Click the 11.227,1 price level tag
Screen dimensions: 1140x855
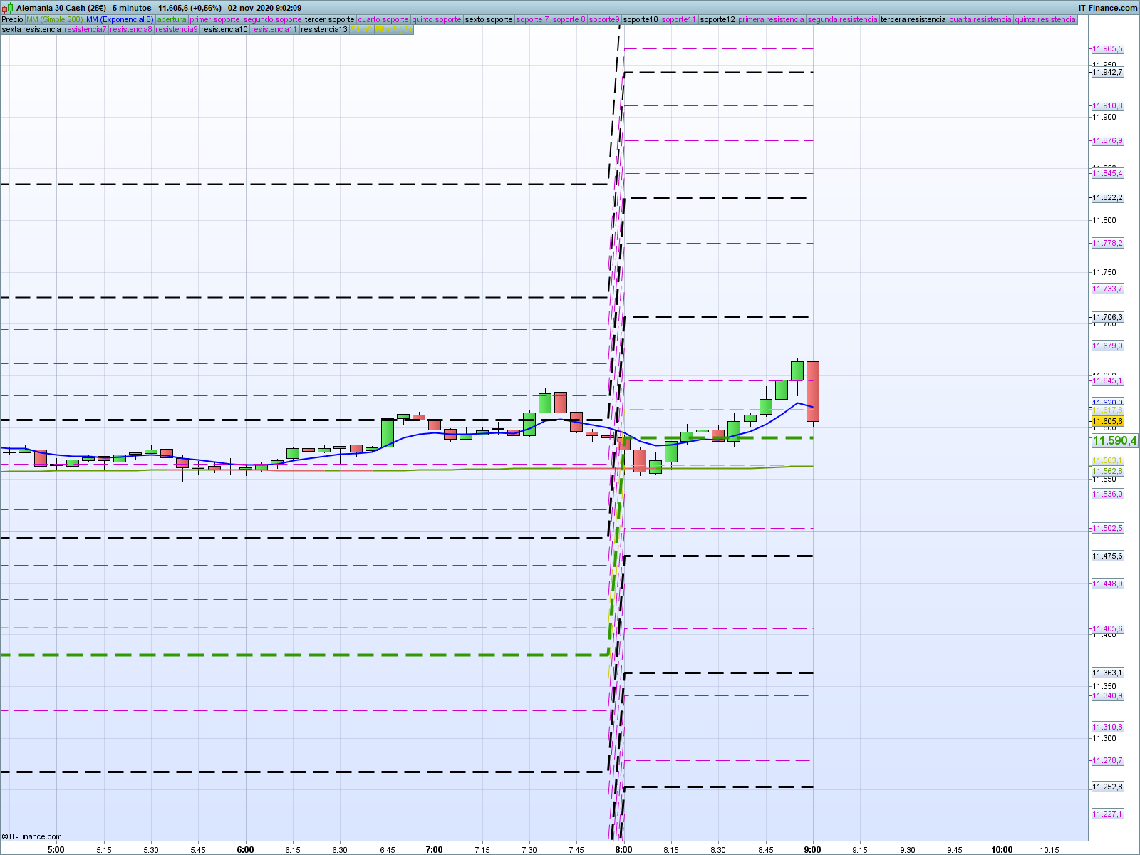click(1108, 814)
